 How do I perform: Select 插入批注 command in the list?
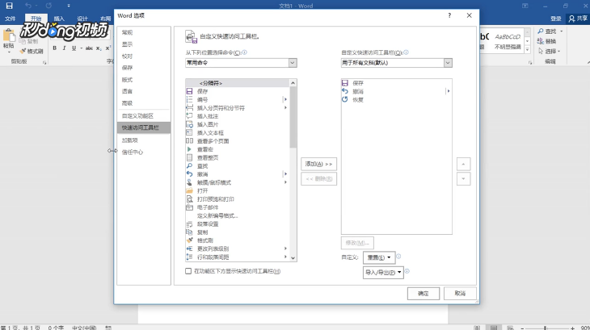pyautogui.click(x=238, y=116)
